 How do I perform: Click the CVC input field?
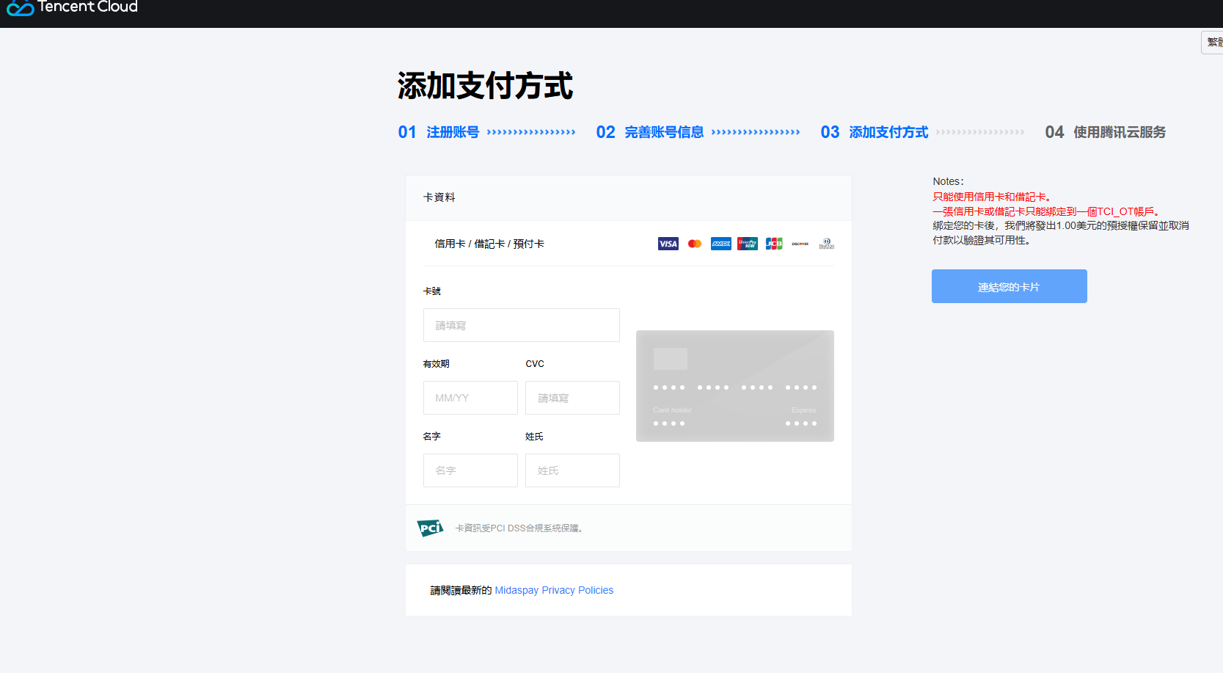(x=572, y=398)
